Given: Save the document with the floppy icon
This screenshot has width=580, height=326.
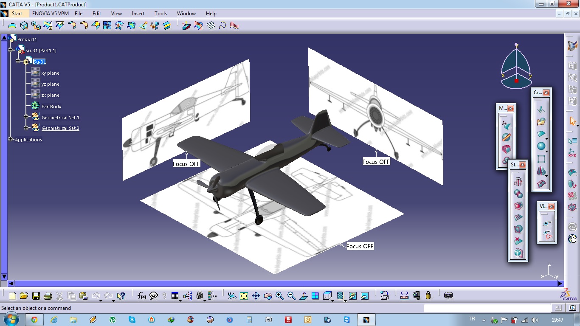Looking at the screenshot, I should point(36,296).
